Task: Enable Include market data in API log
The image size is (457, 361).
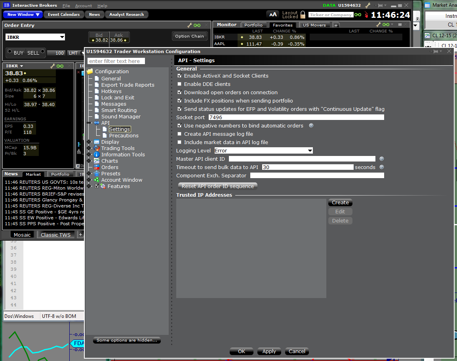Action: tap(179, 142)
